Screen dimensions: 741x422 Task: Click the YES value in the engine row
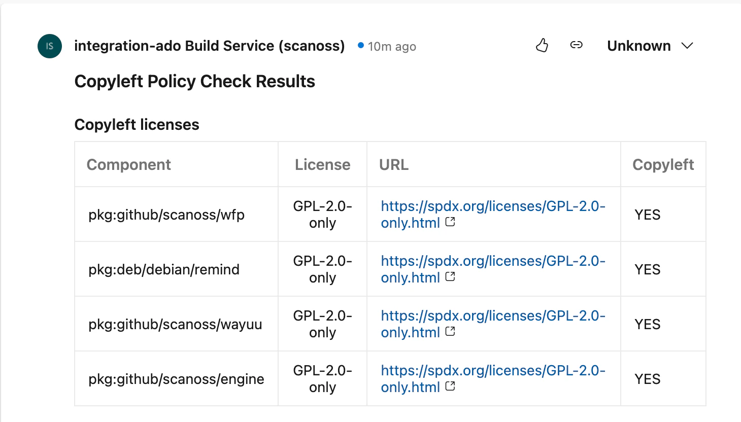[x=647, y=379]
